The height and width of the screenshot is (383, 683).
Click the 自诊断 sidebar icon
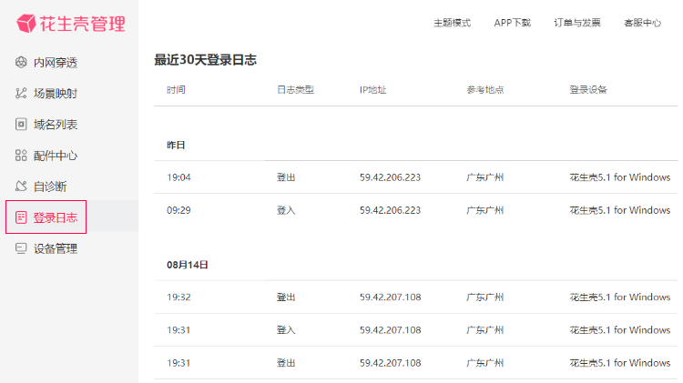point(21,186)
